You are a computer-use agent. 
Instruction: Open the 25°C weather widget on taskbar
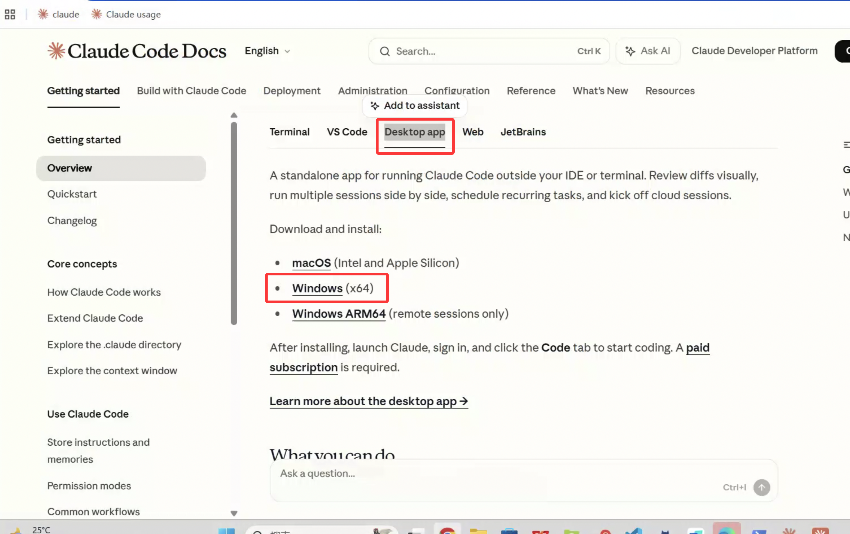(x=31, y=529)
